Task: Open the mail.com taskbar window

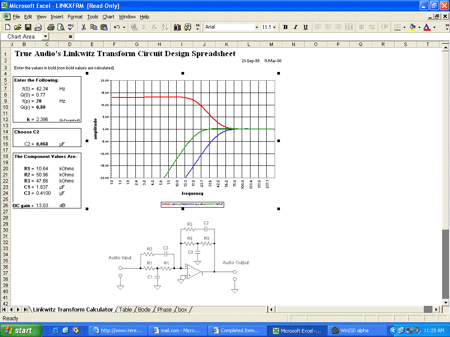Action: tap(177, 330)
